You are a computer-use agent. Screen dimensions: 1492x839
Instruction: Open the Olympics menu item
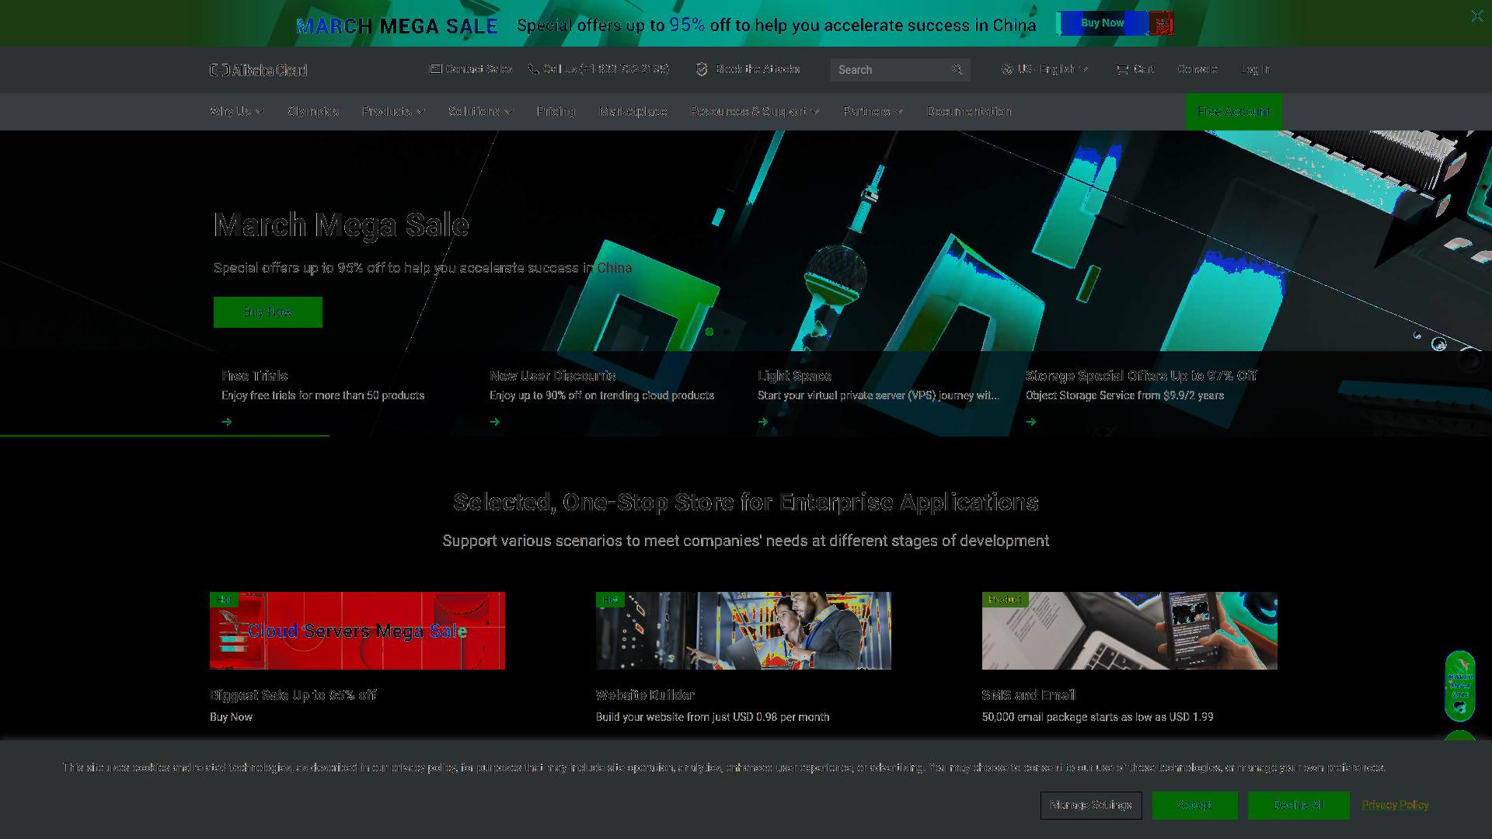coord(313,111)
